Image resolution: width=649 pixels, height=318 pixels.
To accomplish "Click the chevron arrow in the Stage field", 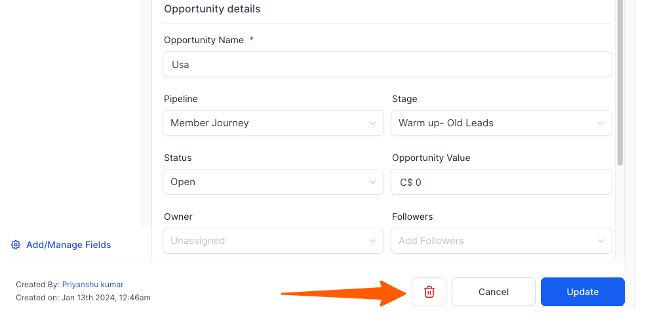I will [600, 123].
